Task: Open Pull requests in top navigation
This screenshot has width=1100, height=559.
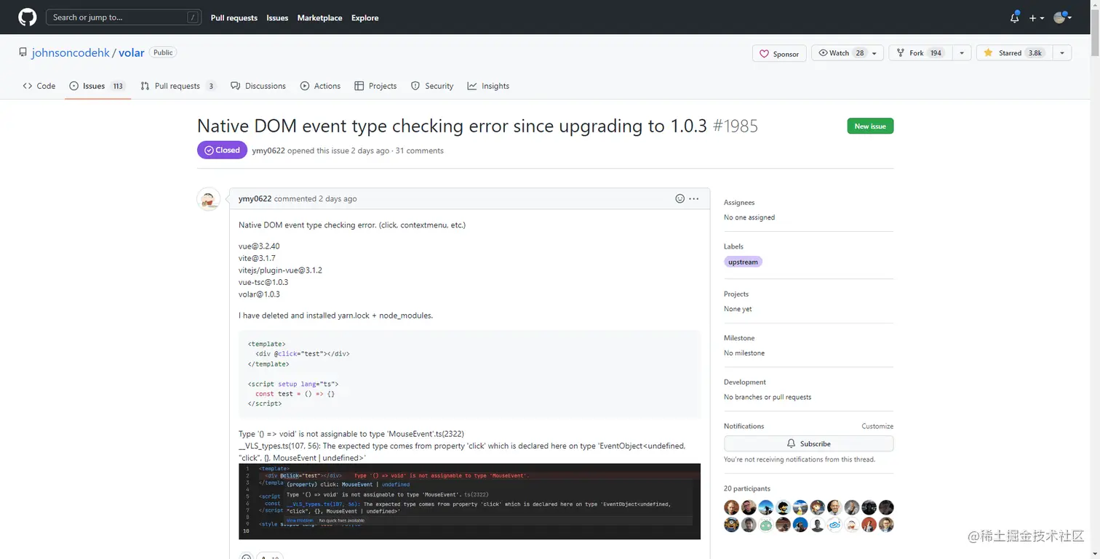Action: point(234,17)
